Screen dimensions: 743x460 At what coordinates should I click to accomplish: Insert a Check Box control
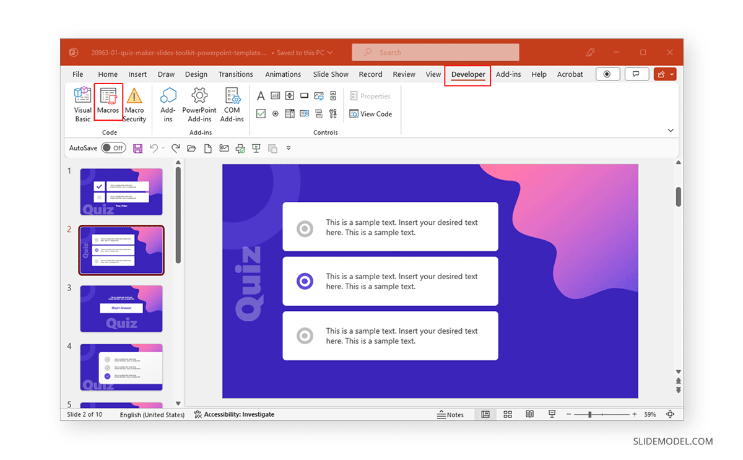click(261, 113)
